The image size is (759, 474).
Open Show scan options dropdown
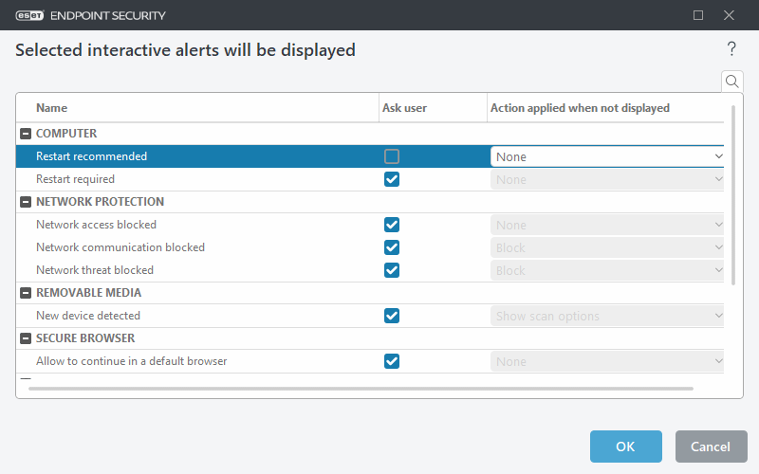pos(607,316)
